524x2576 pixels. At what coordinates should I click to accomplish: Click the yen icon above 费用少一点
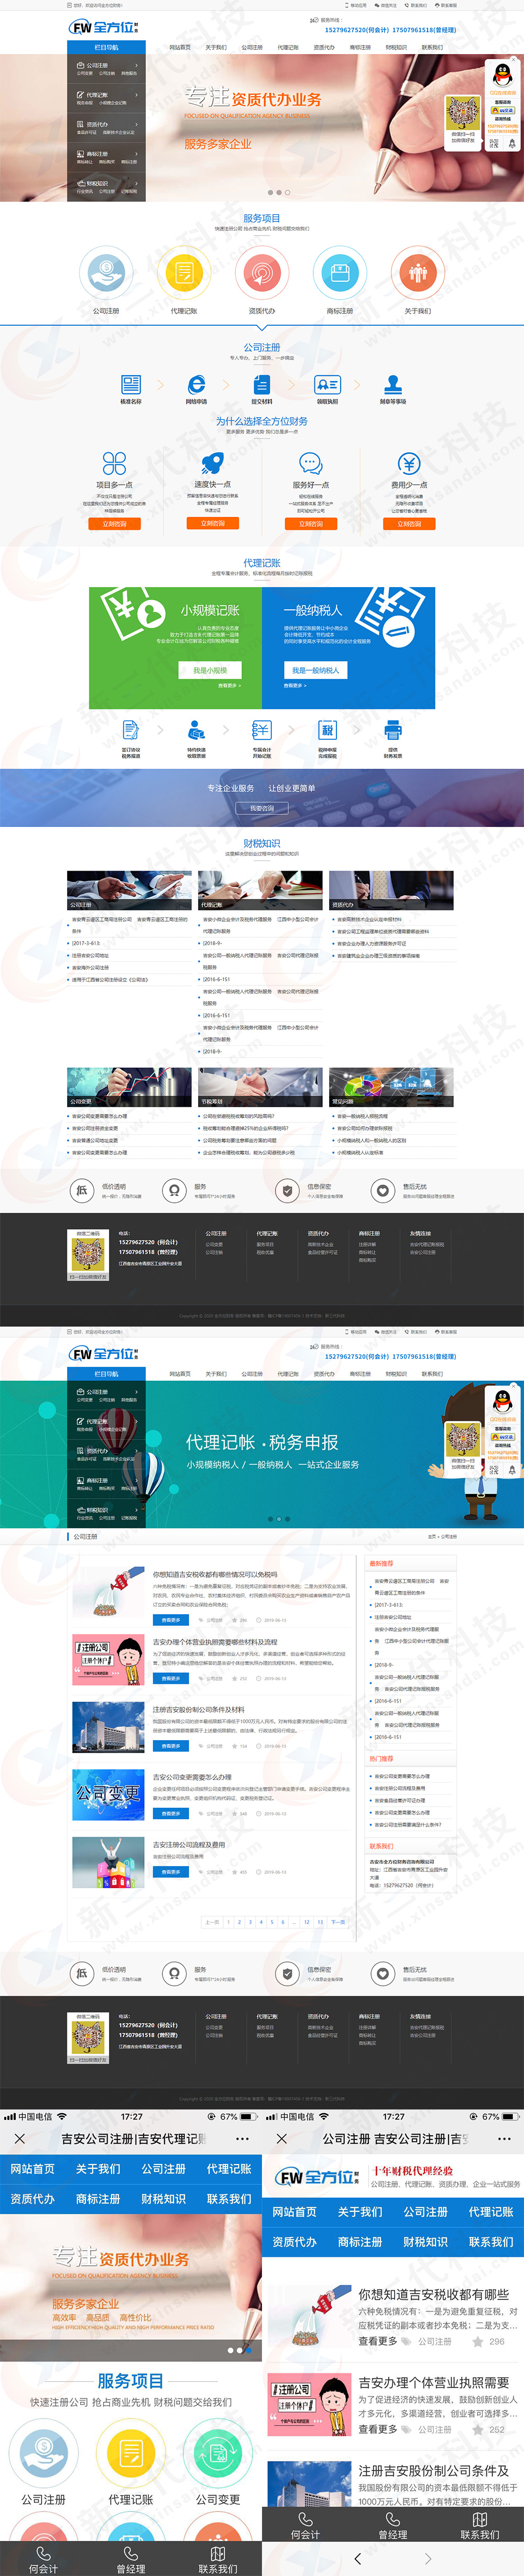[409, 463]
